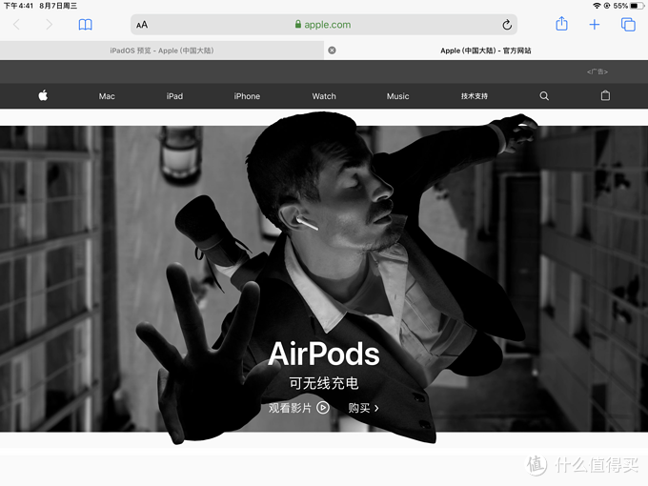Add a new tab with the plus icon
Screen dimensions: 648x486
(x=595, y=25)
